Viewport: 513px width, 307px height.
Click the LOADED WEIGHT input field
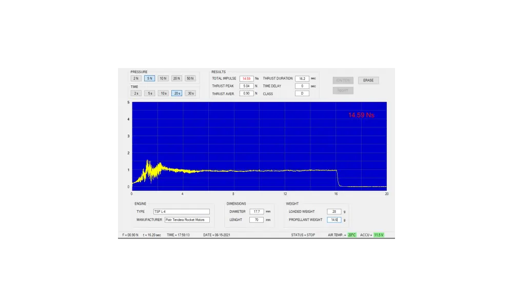(334, 211)
